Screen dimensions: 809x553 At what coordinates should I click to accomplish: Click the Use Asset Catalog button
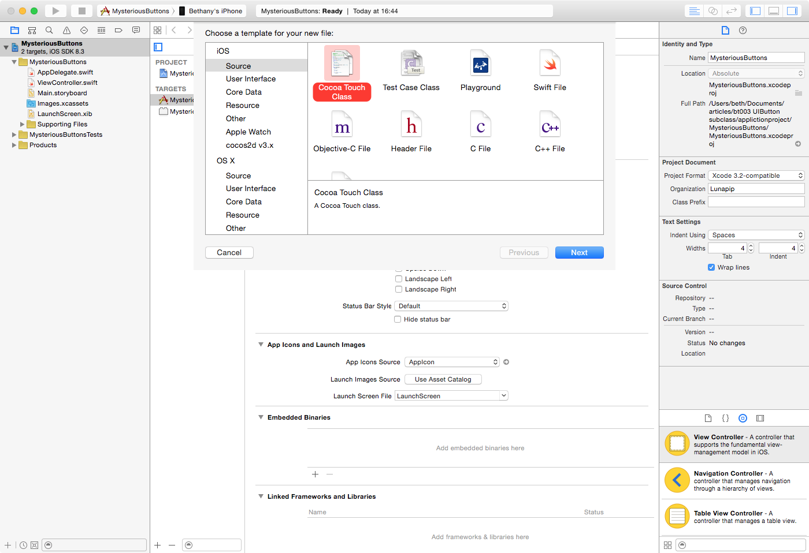coord(443,379)
